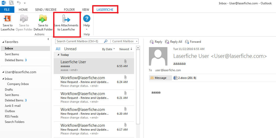Screen dimensions: 276x138
Task: Click attachment paperclip on 6:20 AM email
Action: 125,109
